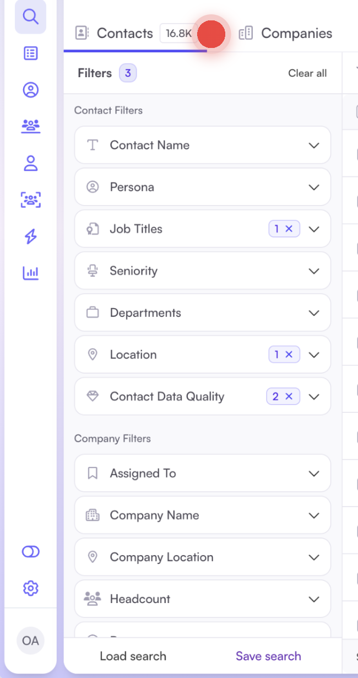Click the Save search button
The height and width of the screenshot is (678, 358).
[268, 656]
